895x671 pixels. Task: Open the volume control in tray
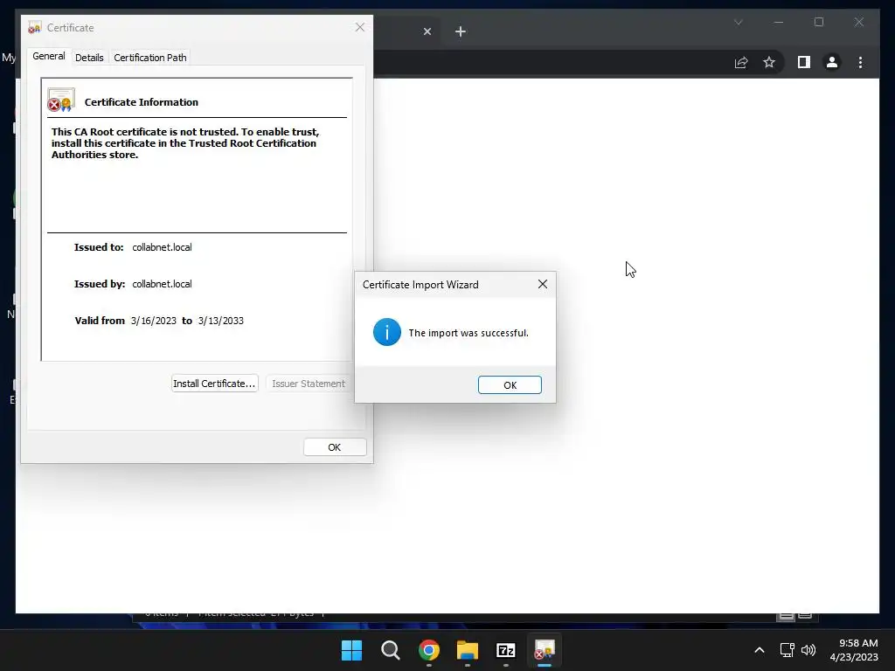tap(808, 650)
